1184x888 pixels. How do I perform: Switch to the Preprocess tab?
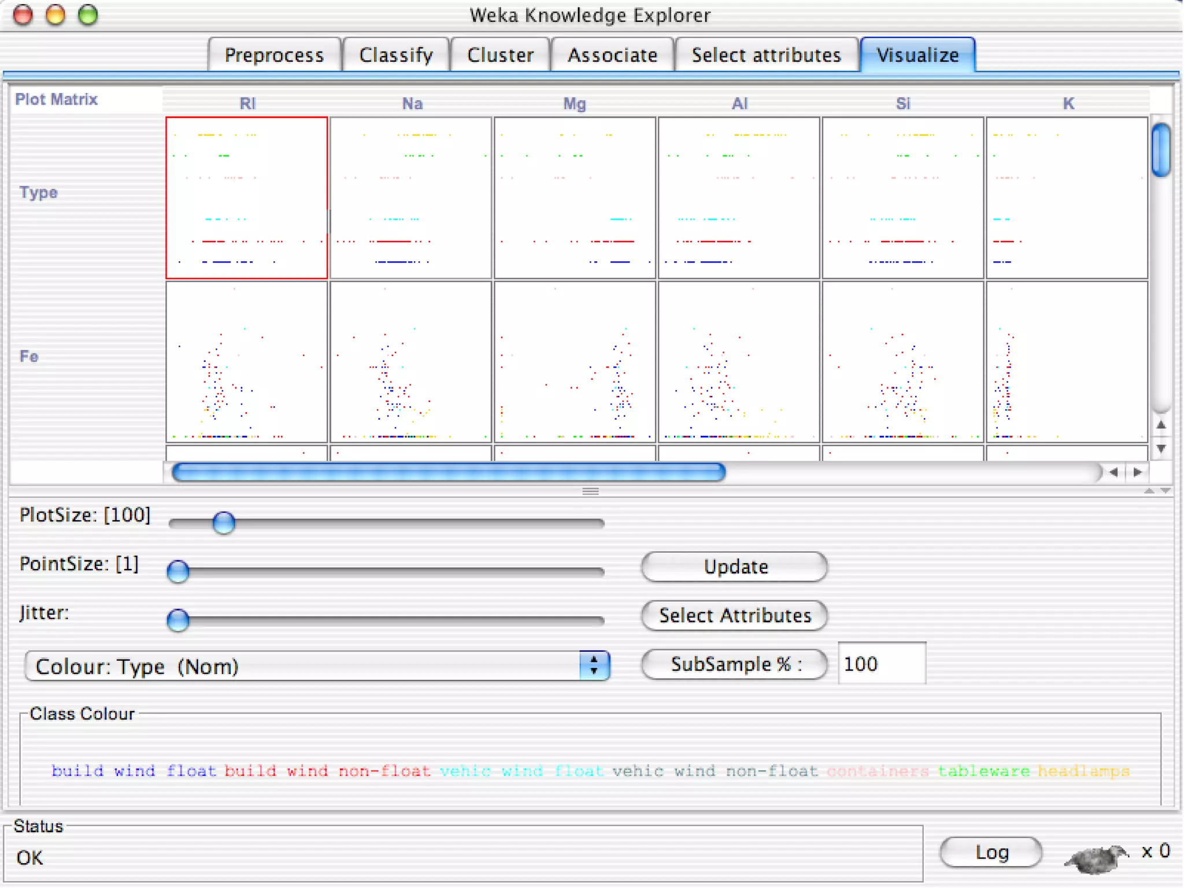coord(274,55)
